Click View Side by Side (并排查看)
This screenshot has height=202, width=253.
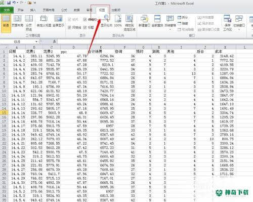(205, 17)
